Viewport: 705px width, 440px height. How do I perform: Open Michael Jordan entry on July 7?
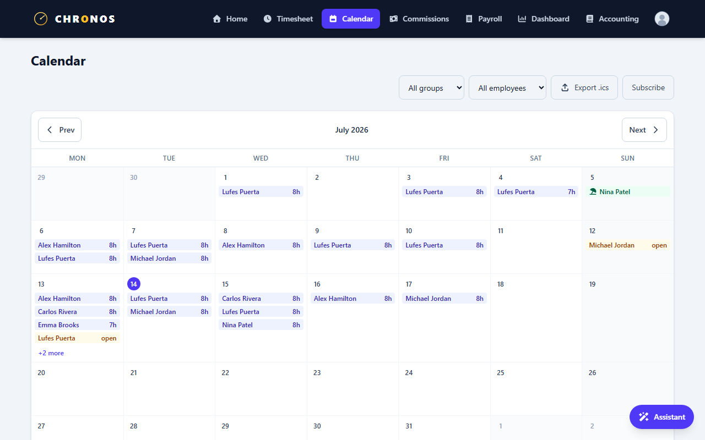point(169,258)
